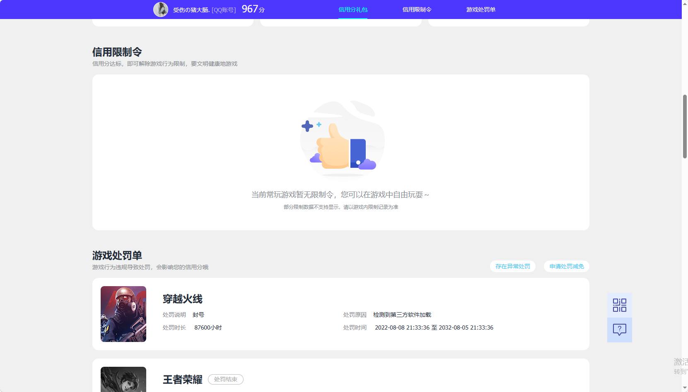The image size is (688, 392).
Task: Click the [QQ账号] label in header
Action: click(224, 10)
